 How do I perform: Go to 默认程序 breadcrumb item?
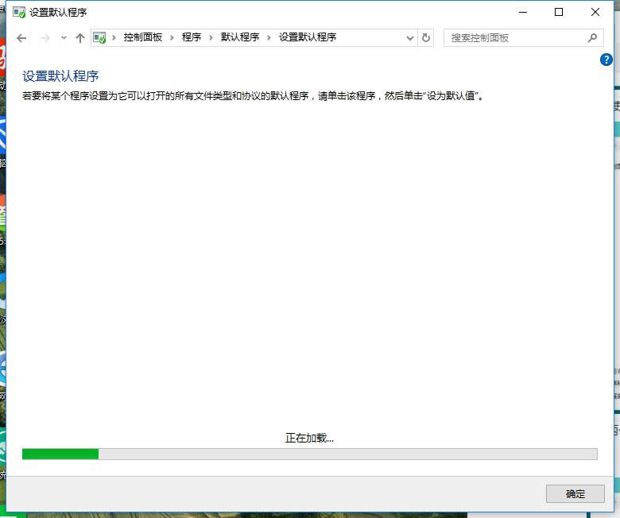coord(240,37)
